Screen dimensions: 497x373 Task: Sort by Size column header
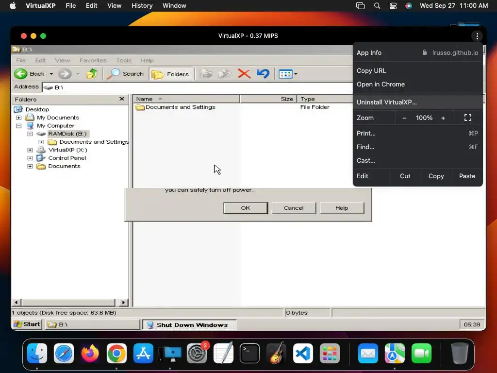268,99
